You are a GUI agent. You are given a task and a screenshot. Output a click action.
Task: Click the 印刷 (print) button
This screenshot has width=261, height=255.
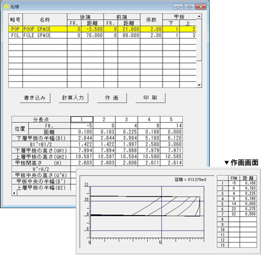pyautogui.click(x=150, y=98)
